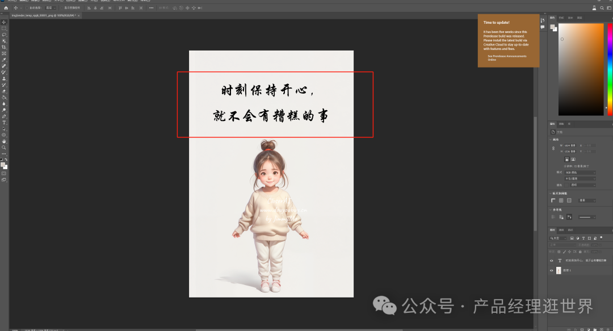
Task: Select the Zoom tool
Action: point(3,148)
